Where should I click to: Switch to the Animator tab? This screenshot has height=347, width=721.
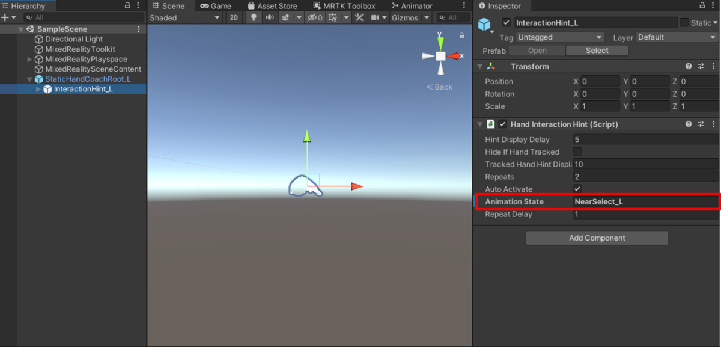412,5
